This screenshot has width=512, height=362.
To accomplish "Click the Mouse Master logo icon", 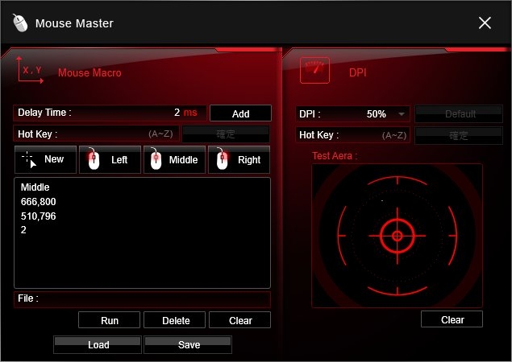I will tap(20, 23).
